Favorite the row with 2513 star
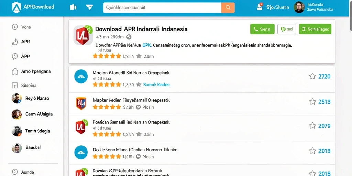This screenshot has height=176, width=352. [312, 102]
